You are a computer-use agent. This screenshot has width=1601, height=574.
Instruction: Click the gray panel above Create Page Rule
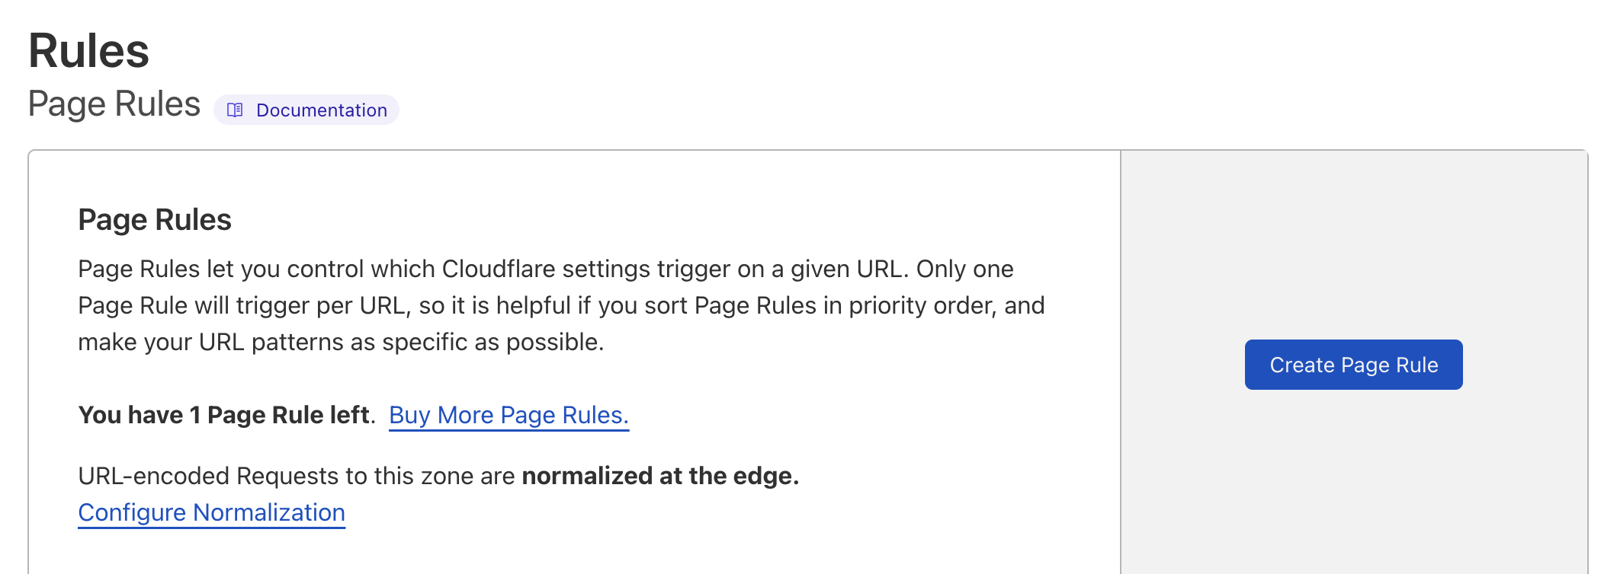tap(1353, 244)
